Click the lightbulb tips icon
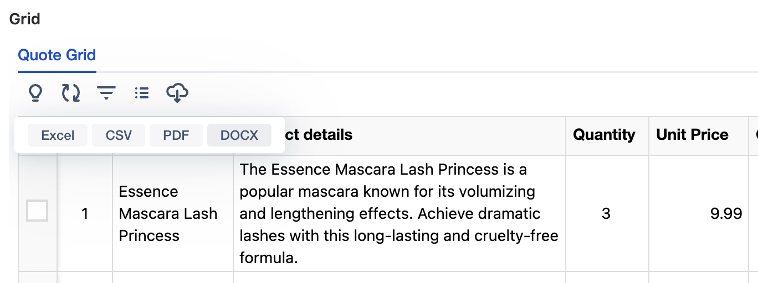758x283 pixels. tap(35, 93)
